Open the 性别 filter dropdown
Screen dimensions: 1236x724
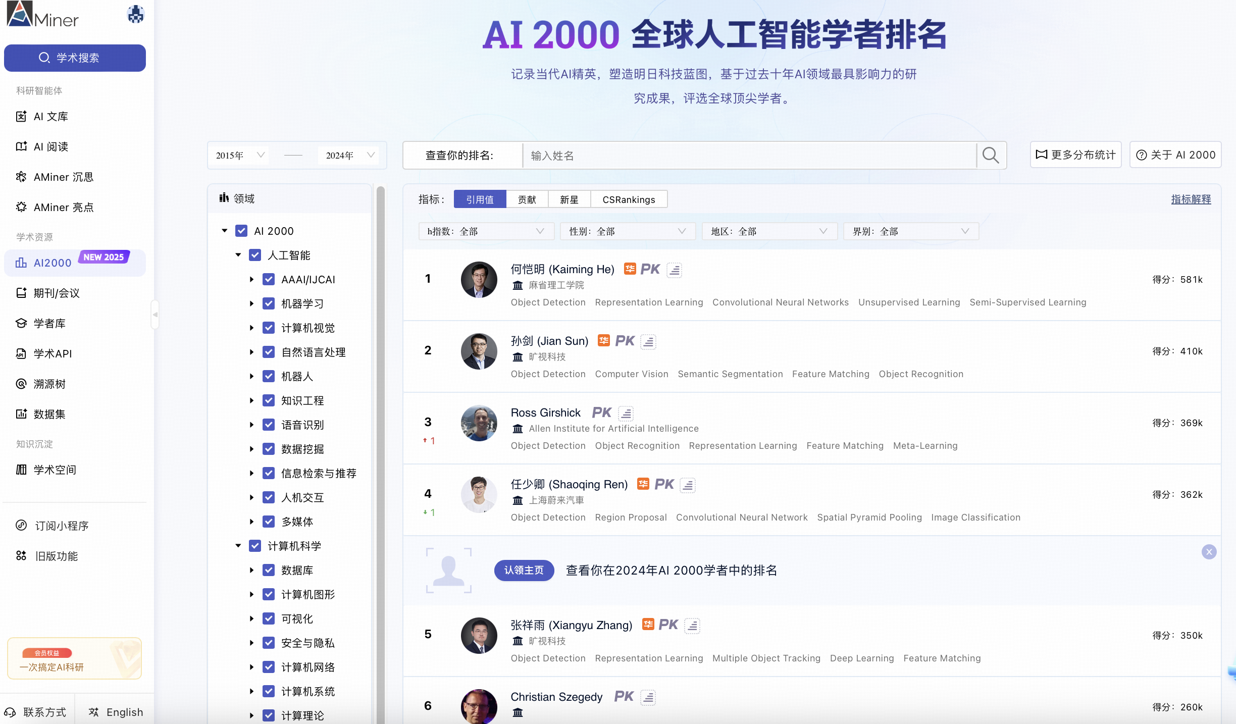[628, 231]
